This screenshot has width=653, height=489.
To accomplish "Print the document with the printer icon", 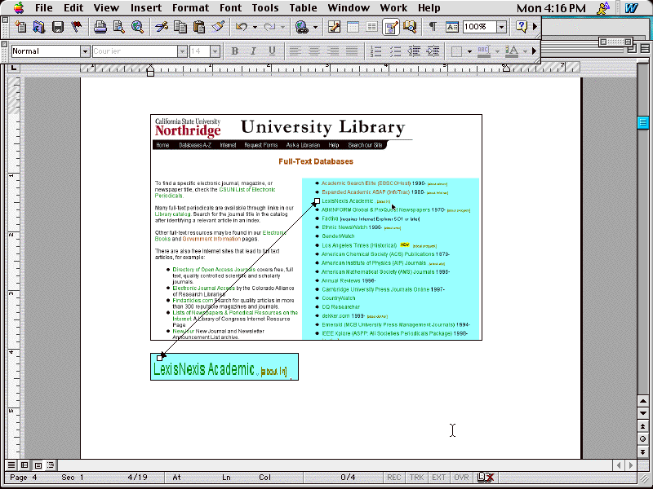I will (100, 27).
